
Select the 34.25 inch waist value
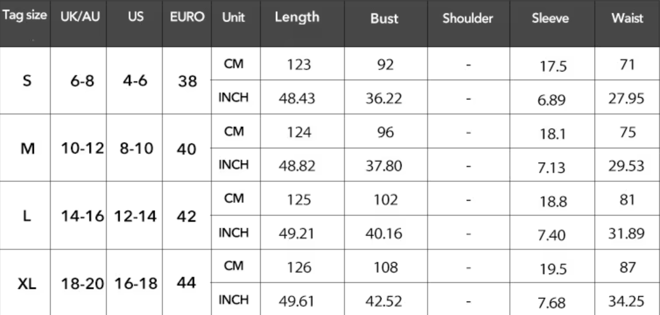click(x=628, y=302)
